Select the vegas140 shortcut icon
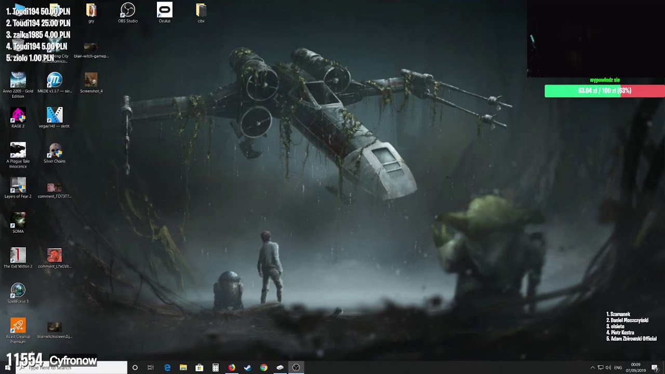 click(x=55, y=118)
